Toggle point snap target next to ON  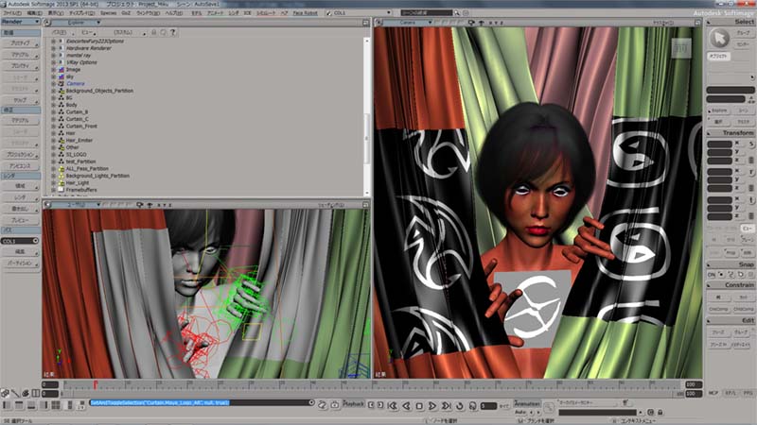(x=721, y=275)
